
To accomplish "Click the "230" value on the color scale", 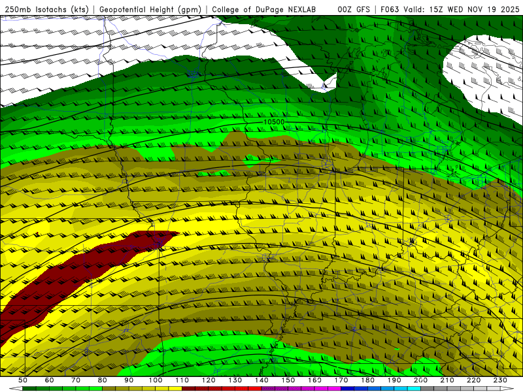I will tap(501, 380).
